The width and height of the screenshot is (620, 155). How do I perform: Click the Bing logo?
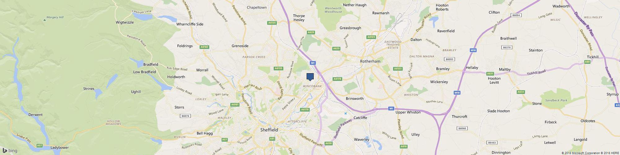pyautogui.click(x=10, y=151)
